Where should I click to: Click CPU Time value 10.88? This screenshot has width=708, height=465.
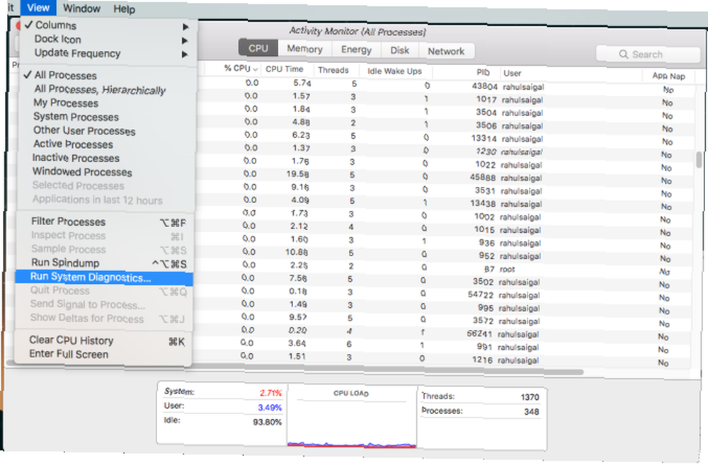[x=296, y=253]
